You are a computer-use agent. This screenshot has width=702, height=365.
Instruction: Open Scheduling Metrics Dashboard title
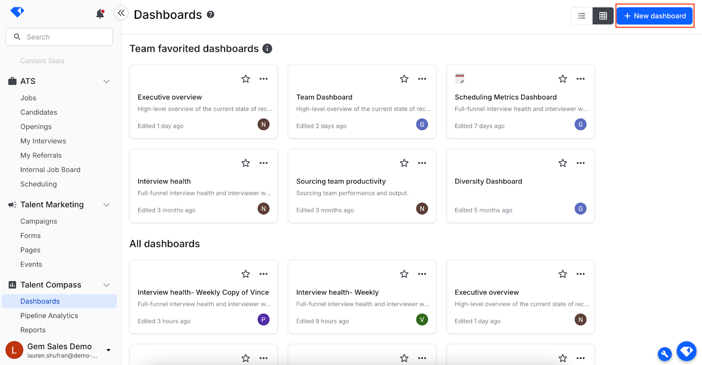click(x=505, y=97)
